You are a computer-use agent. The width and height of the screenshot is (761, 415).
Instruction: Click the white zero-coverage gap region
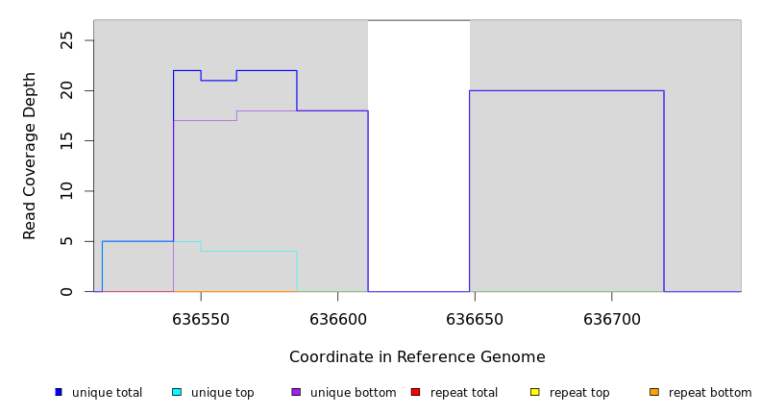point(419,154)
